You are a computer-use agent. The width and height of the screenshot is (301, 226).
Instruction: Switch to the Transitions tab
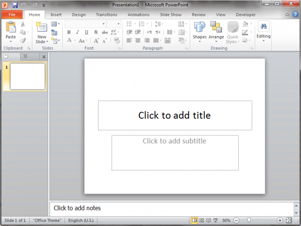click(106, 15)
